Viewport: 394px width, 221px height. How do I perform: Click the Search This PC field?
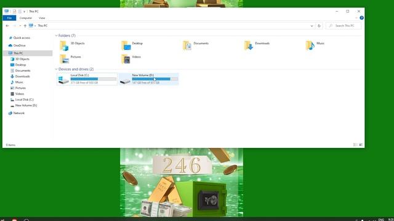(x=344, y=26)
